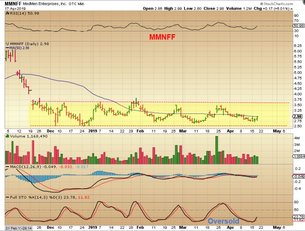This screenshot has width=305, height=231.
Task: Click the 5.00 price scale label
Action: [298, 72]
